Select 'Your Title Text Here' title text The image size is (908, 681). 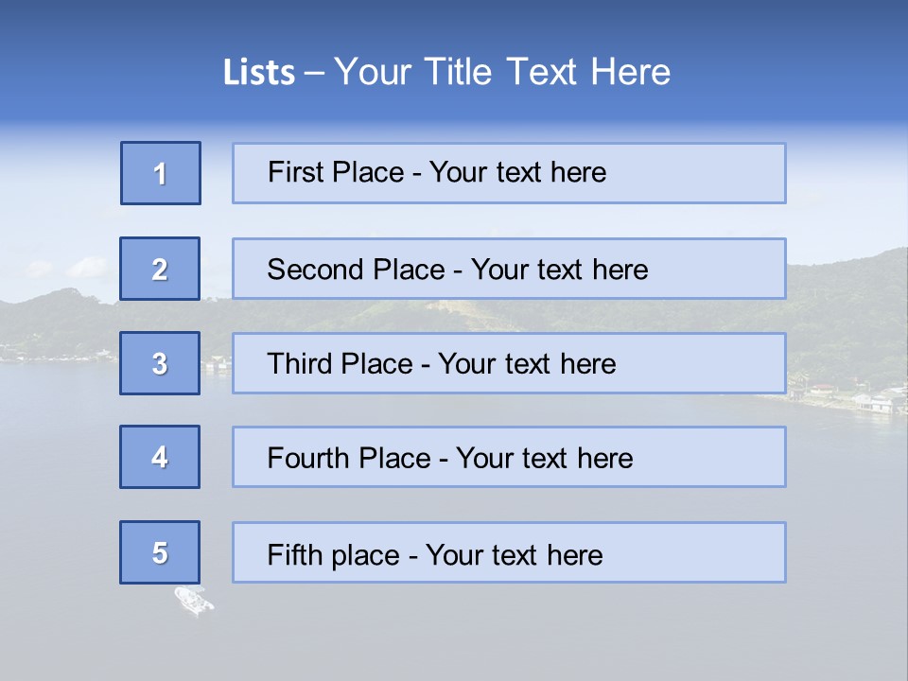(x=501, y=72)
